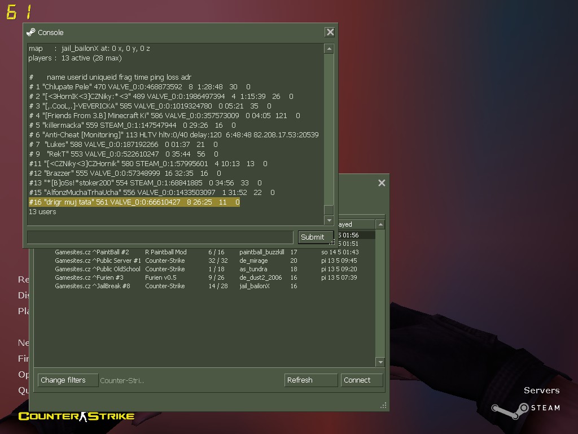Click the "Lukes" player line

124,145
